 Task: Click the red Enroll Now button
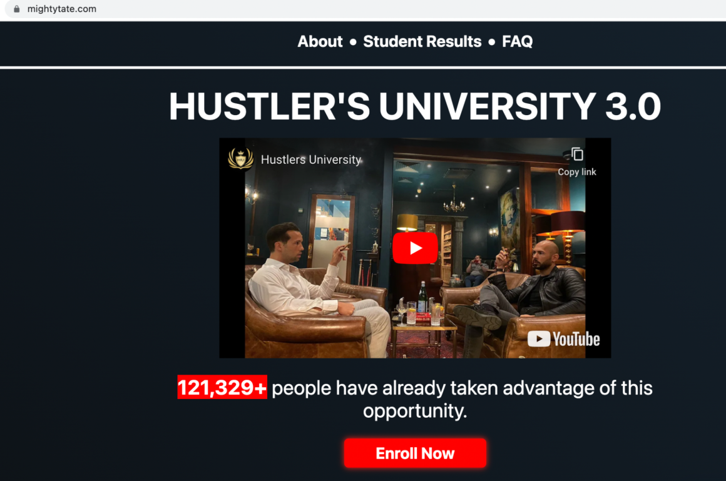click(415, 453)
